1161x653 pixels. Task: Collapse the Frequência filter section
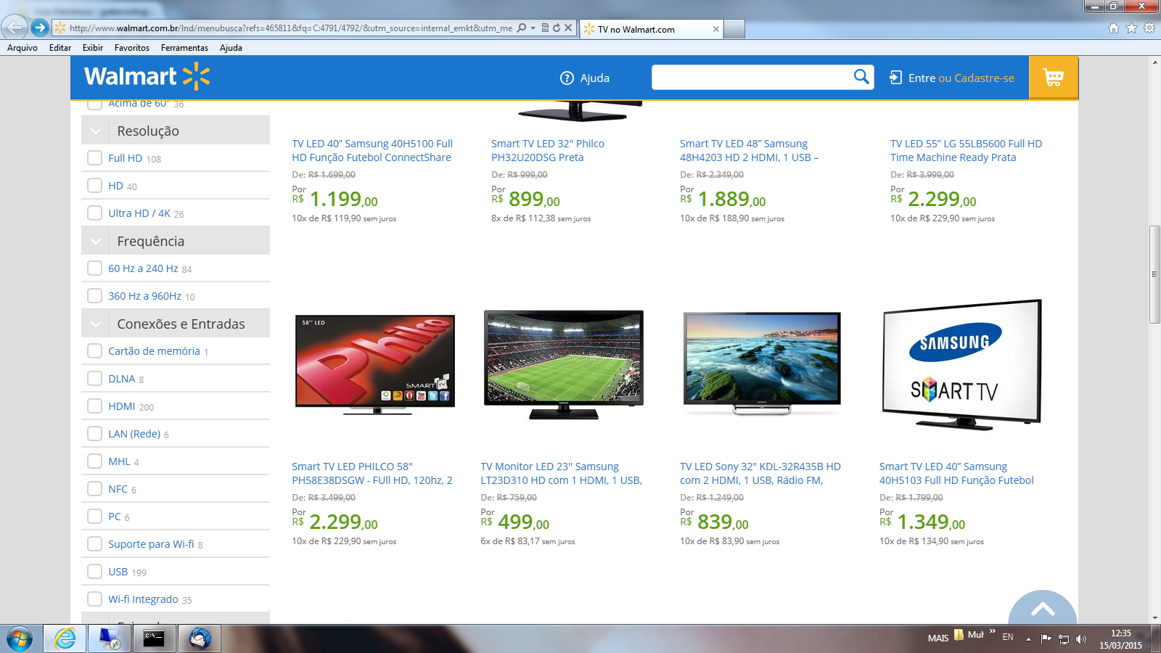point(95,241)
